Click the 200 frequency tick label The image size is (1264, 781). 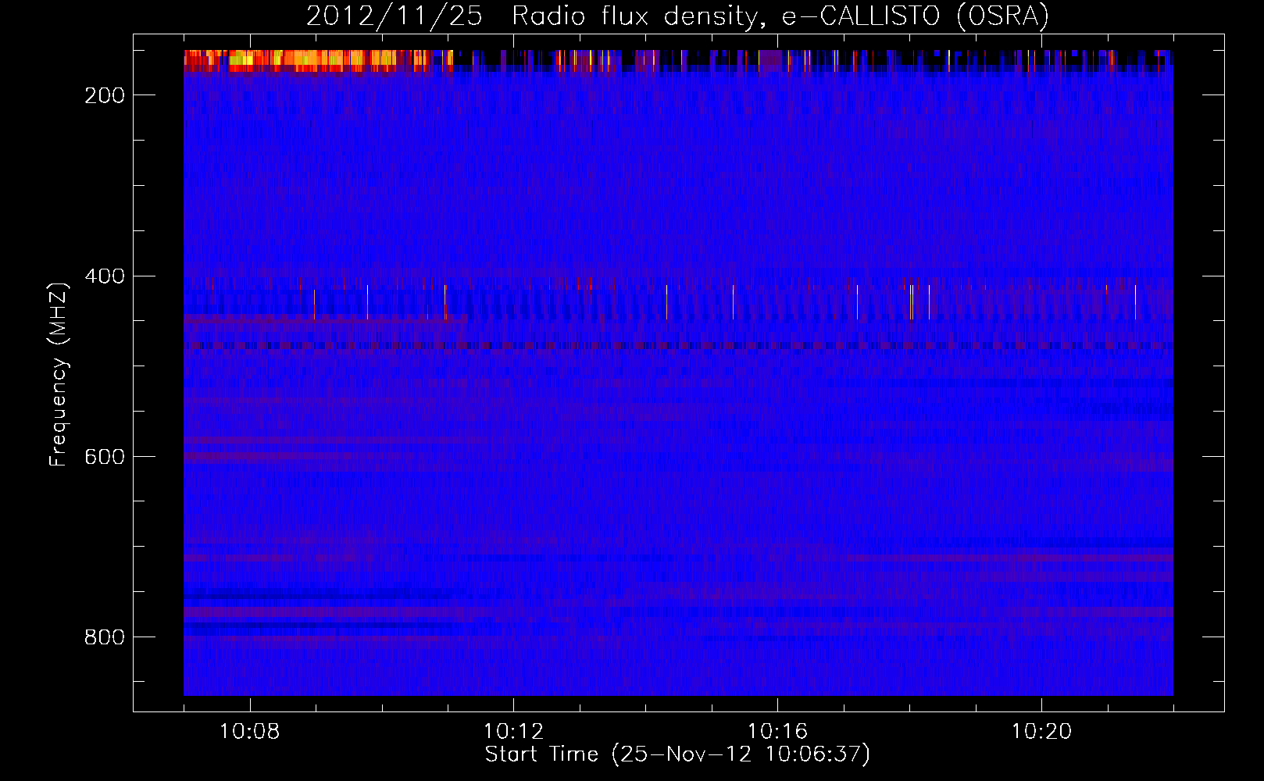105,95
